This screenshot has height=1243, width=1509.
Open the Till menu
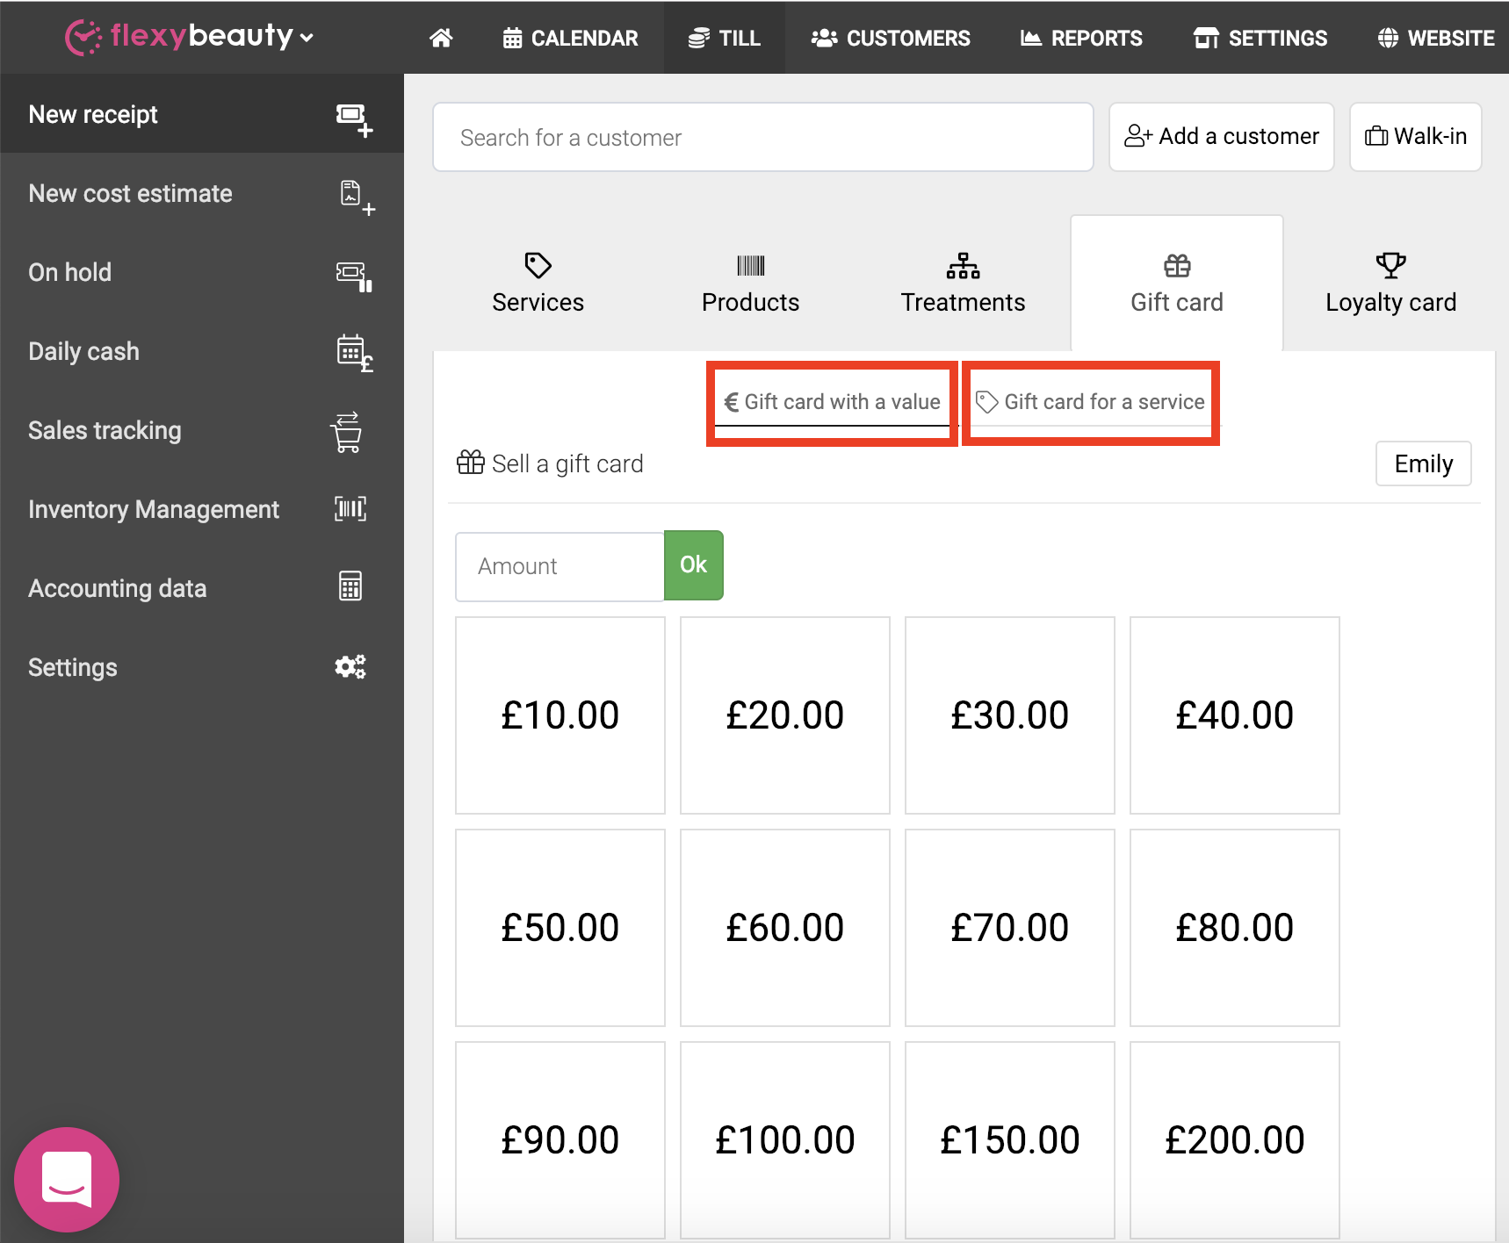click(725, 38)
